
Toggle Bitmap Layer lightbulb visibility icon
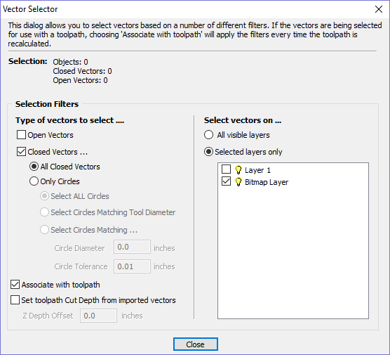pyautogui.click(x=238, y=182)
